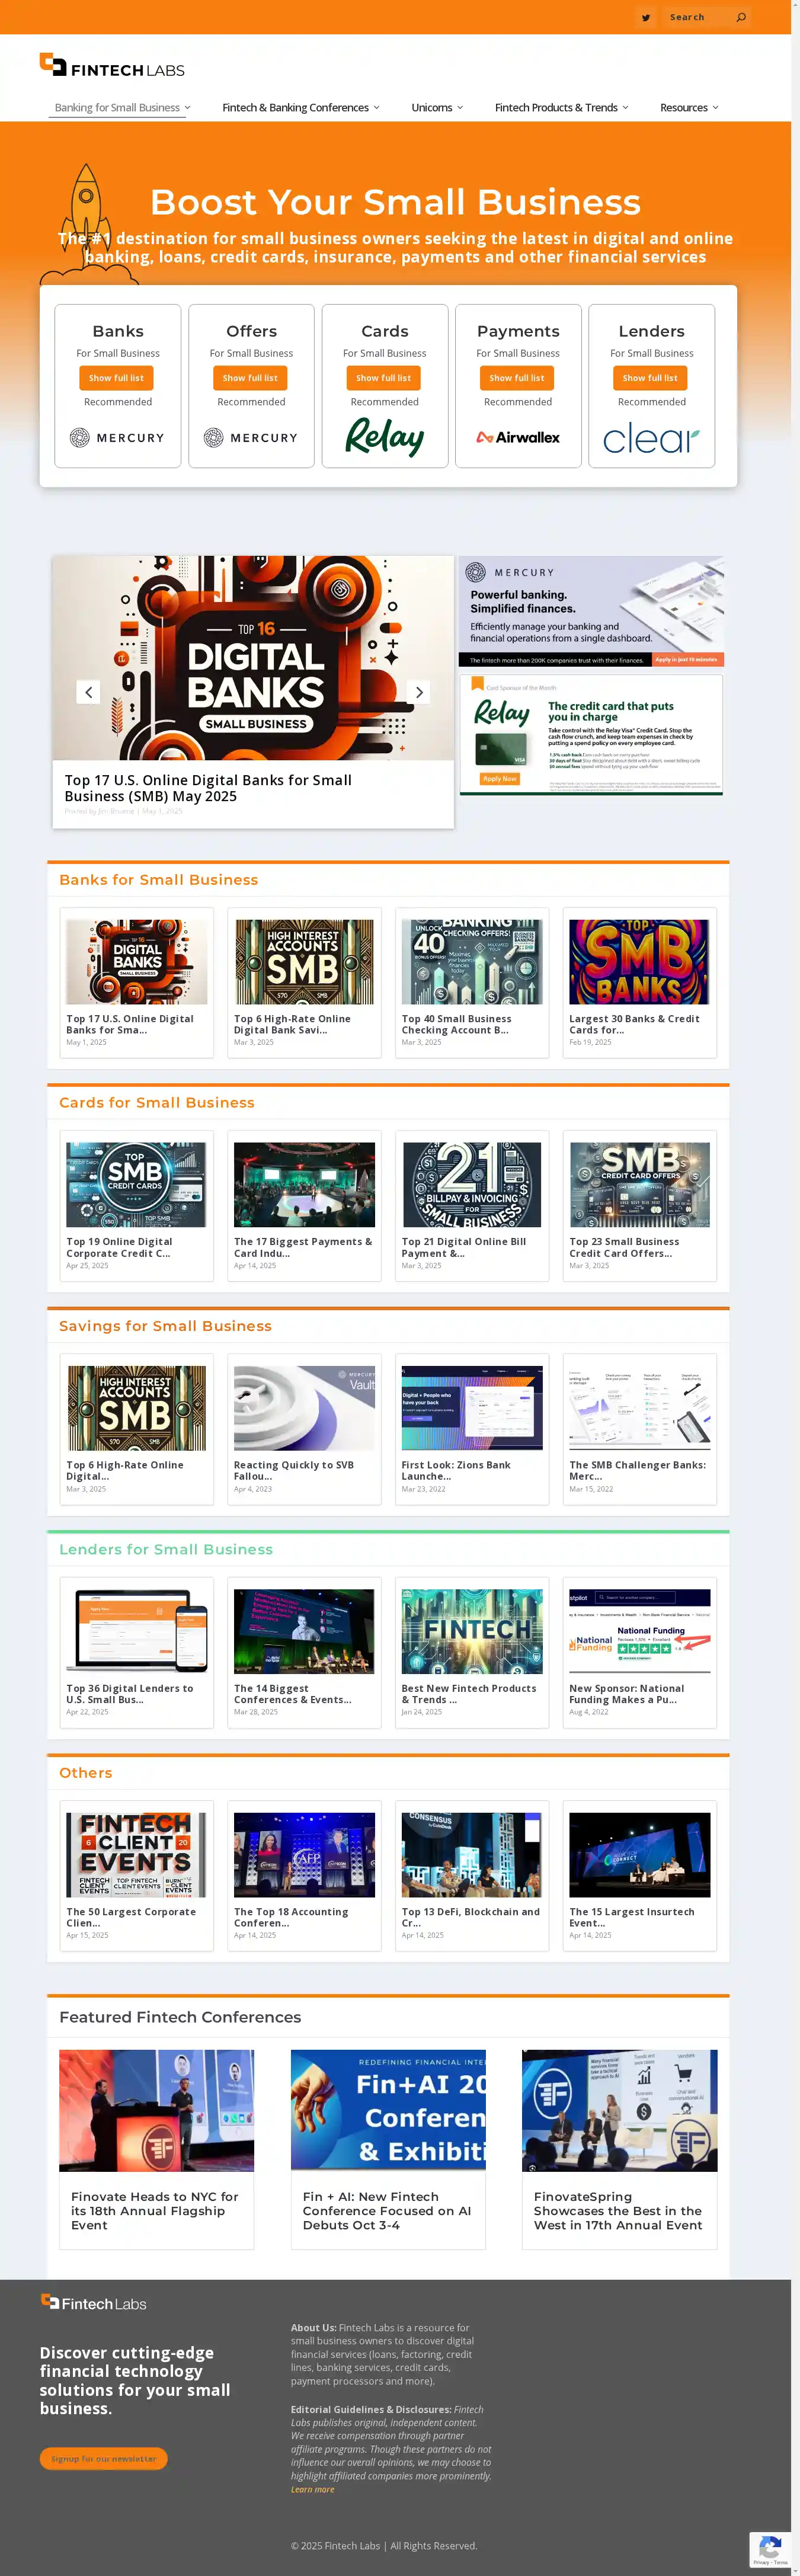The height and width of the screenshot is (2576, 800).
Task: Go to previous slide with left arrow
Action: (x=88, y=692)
